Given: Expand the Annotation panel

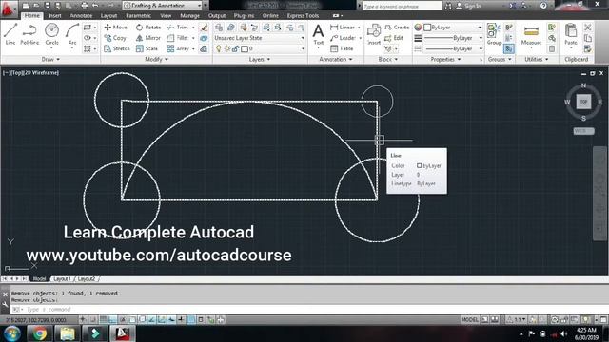Looking at the screenshot, I should coord(336,59).
